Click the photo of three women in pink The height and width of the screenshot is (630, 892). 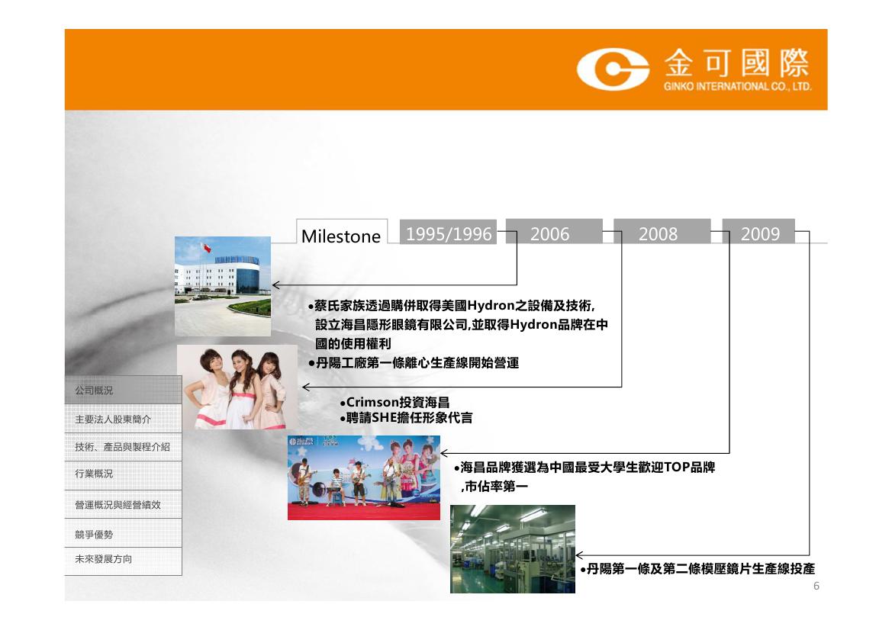point(237,387)
